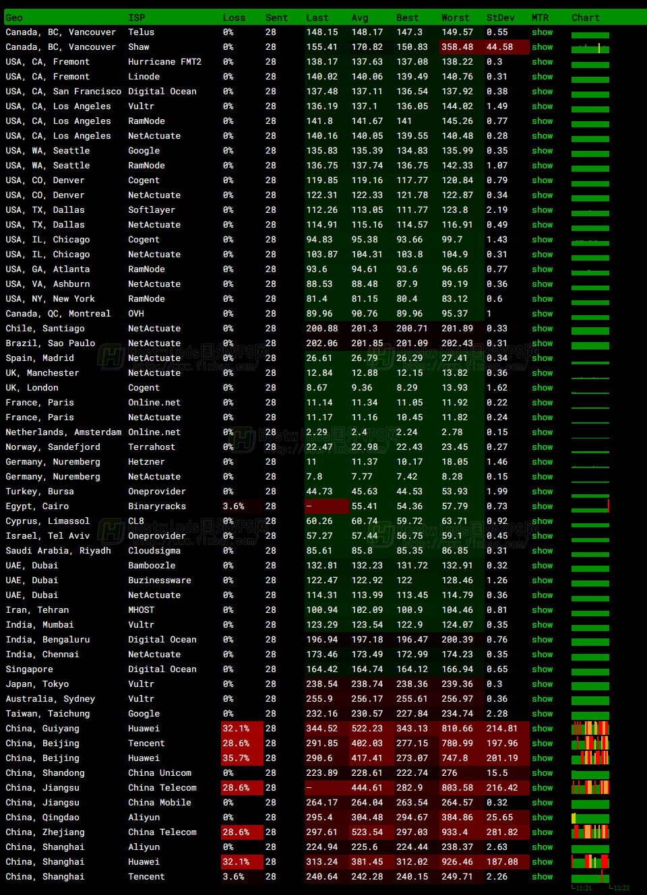Click the Sent column header
The image size is (647, 895).
(276, 18)
